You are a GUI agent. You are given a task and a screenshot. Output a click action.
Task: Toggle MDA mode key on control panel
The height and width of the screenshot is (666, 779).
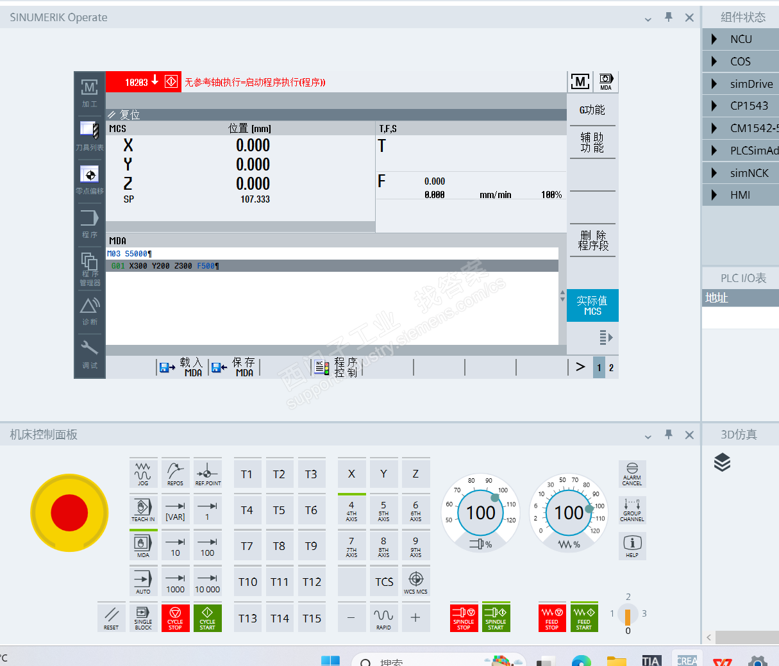click(143, 545)
